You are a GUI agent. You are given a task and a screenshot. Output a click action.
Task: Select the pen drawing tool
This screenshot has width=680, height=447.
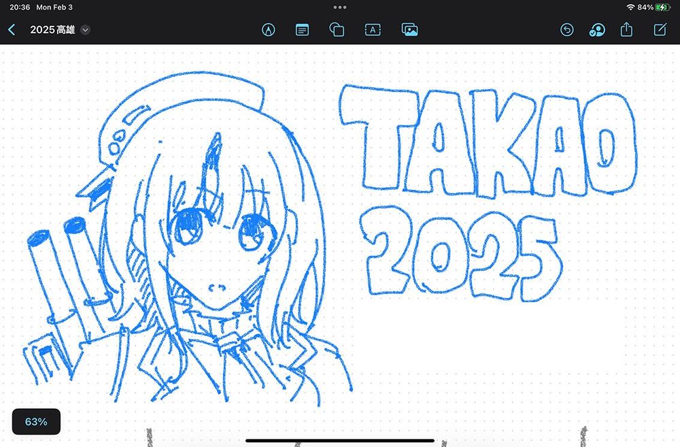click(x=269, y=29)
